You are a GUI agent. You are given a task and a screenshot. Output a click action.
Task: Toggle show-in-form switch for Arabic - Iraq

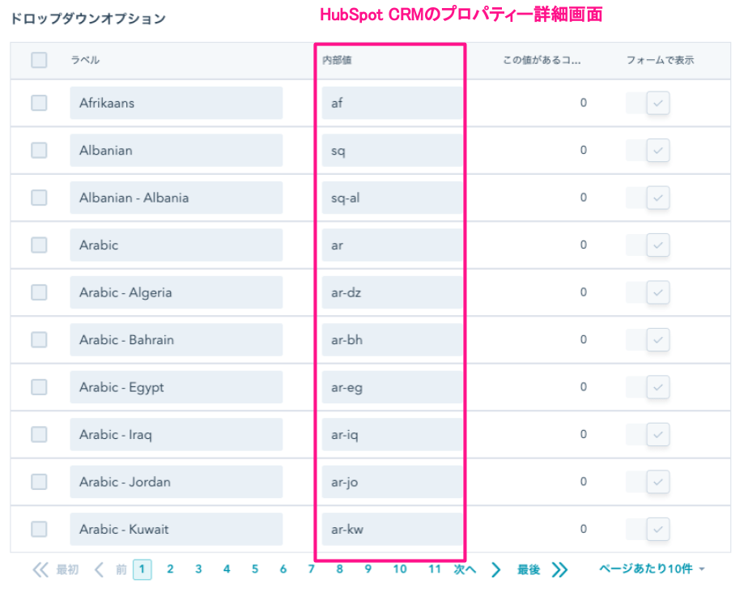tap(648, 435)
